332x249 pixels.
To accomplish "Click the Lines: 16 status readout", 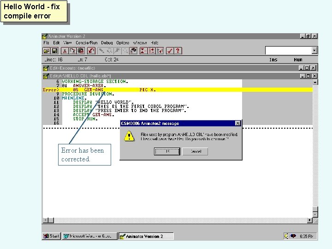I will tap(53, 59).
